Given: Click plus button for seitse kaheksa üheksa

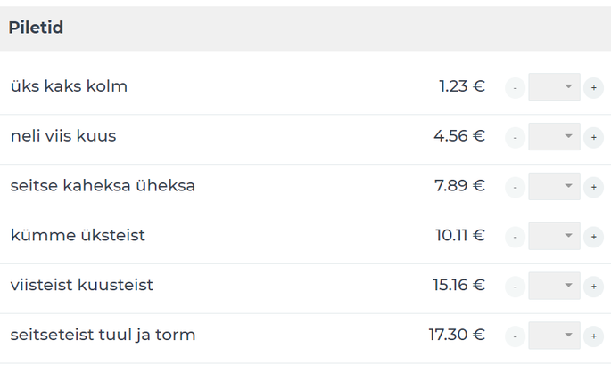Looking at the screenshot, I should 593,187.
